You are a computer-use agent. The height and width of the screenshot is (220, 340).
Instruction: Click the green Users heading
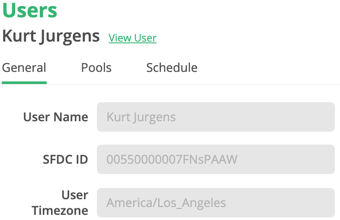pos(30,10)
